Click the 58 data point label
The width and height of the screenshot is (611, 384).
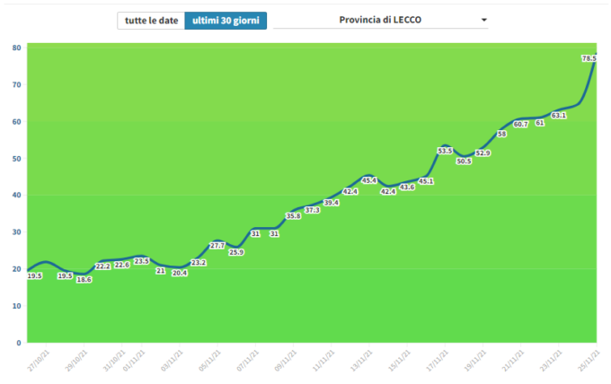[x=501, y=134]
